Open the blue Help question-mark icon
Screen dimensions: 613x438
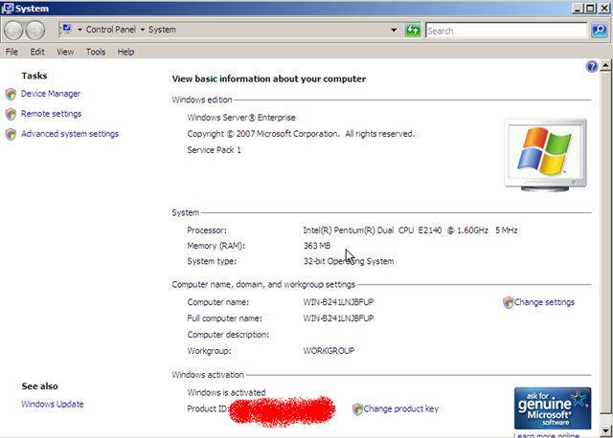[x=592, y=66]
